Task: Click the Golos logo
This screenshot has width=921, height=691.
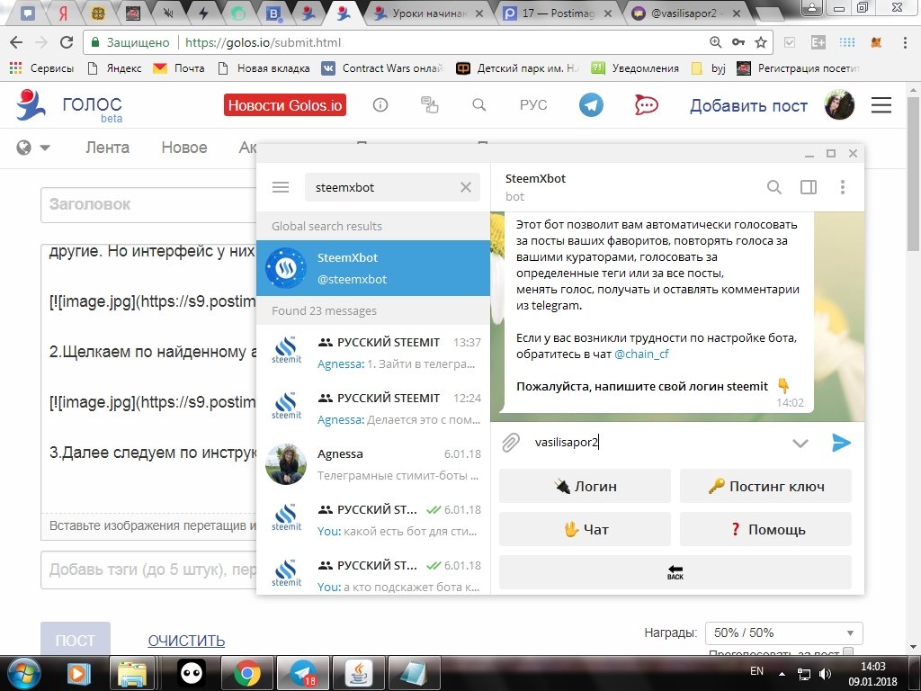Action: pos(69,106)
